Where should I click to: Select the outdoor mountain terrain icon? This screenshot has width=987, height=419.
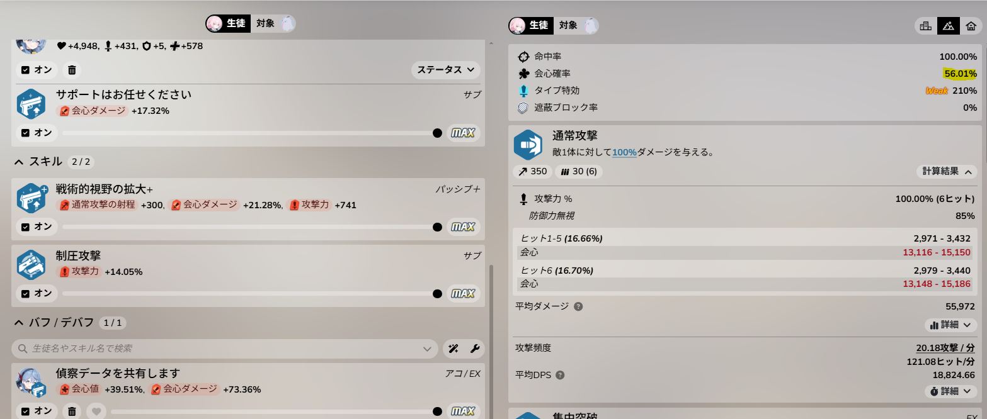point(948,26)
